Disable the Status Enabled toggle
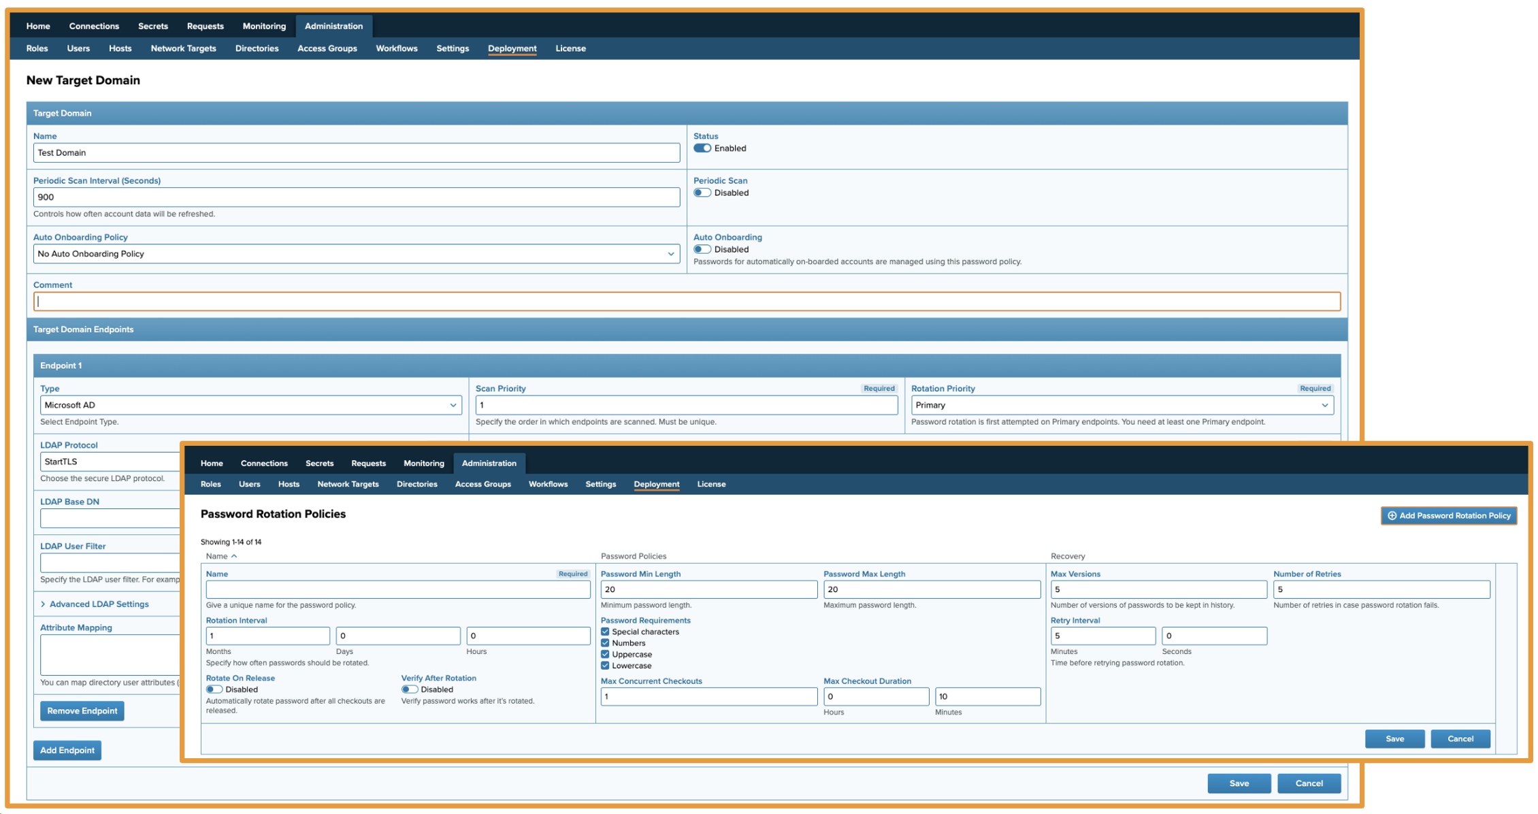This screenshot has height=814, width=1538. (703, 148)
